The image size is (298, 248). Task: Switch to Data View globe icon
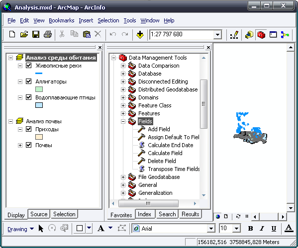(x=218, y=217)
